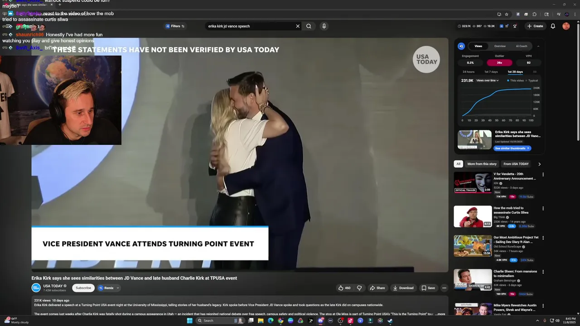Open Windows Start menu
The width and height of the screenshot is (580, 326).
pos(190,321)
